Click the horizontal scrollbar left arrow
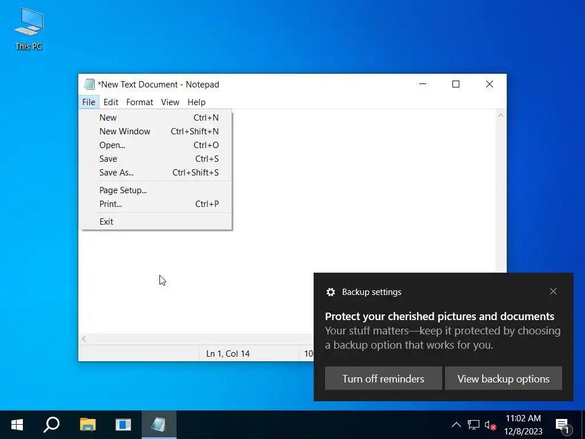Screen dimensions: 585x439 (x=84, y=339)
